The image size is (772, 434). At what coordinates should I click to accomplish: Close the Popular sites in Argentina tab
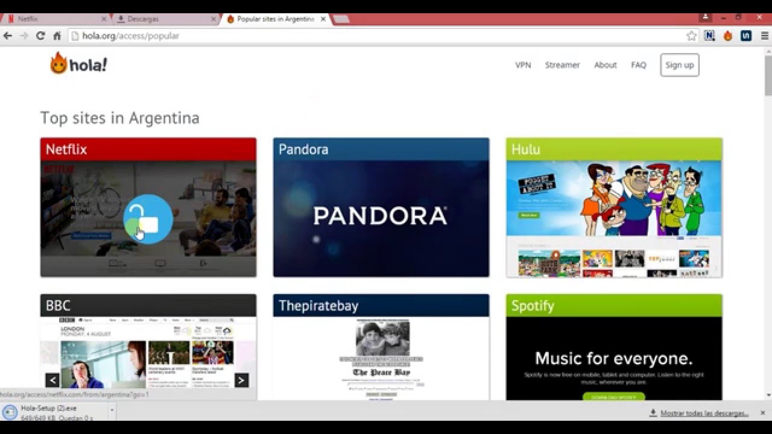coord(323,19)
